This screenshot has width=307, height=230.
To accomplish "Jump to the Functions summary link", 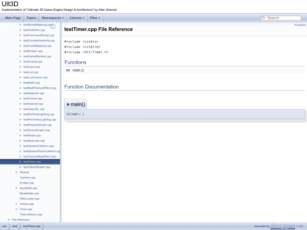I will click(300, 25).
